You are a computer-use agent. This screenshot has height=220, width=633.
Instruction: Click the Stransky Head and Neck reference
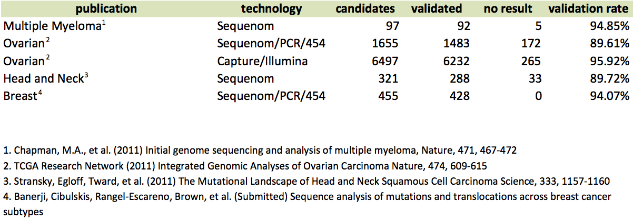coord(306,181)
